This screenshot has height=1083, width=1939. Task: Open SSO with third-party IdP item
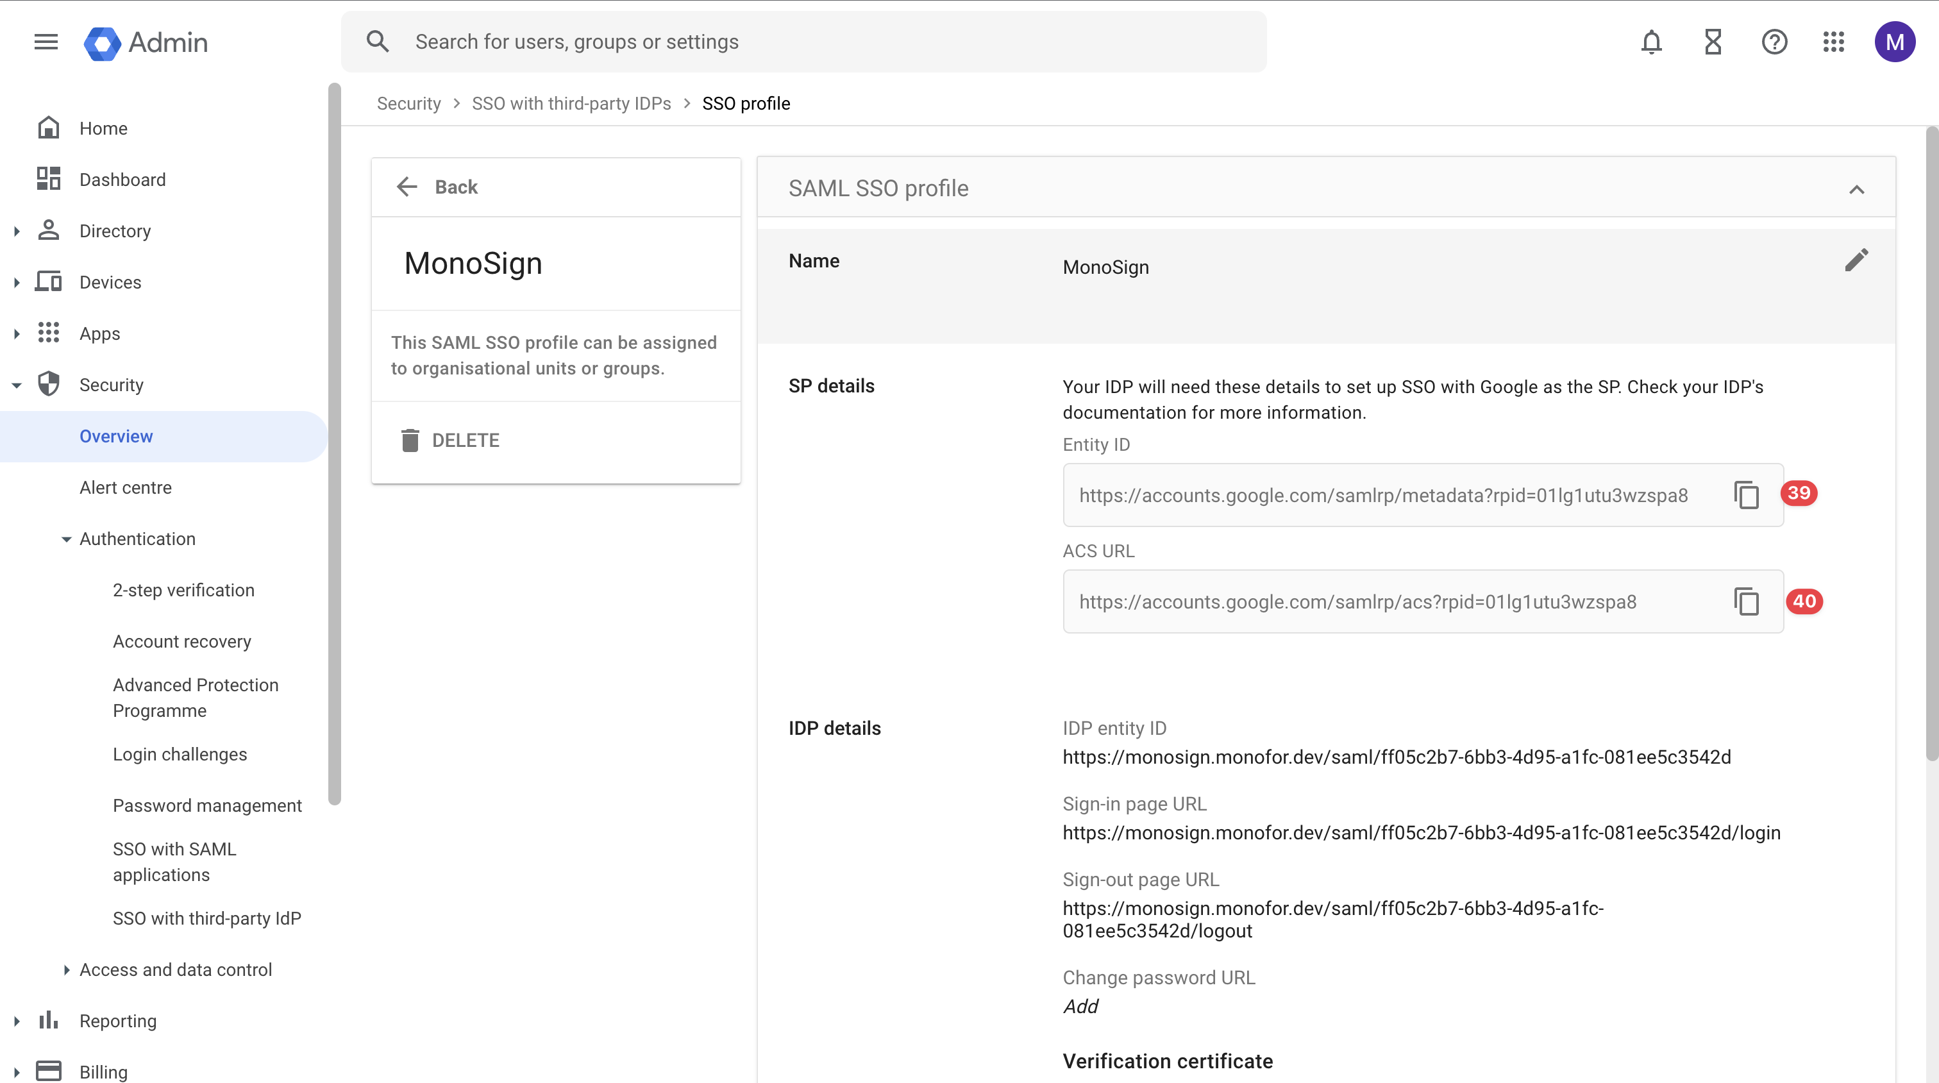click(x=207, y=918)
